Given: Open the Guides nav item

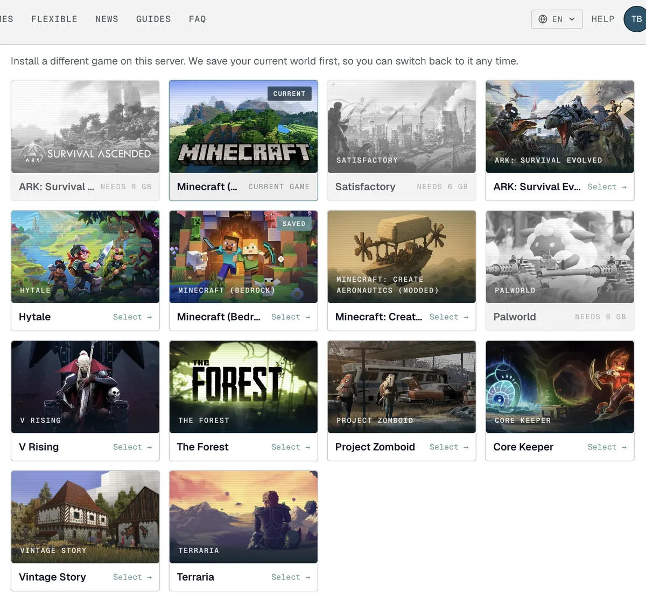Looking at the screenshot, I should click(153, 19).
